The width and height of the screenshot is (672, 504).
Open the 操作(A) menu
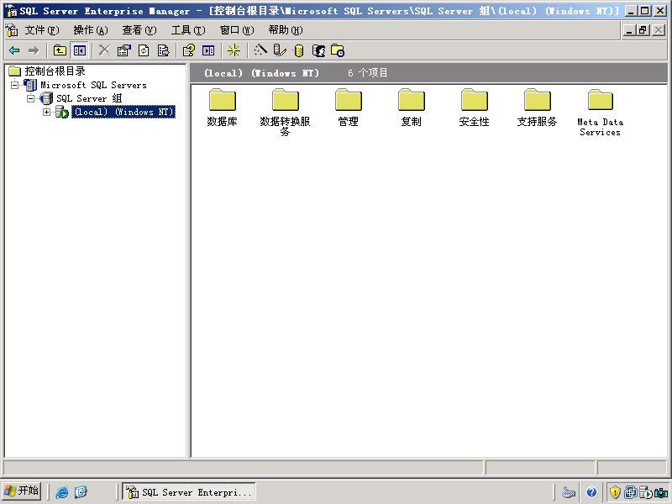(x=91, y=30)
